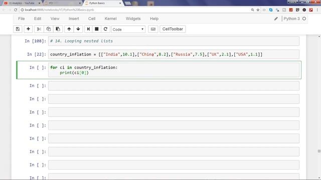Restart the kernel with the circular arrow
This screenshot has height=180, width=321.
[x=105, y=29]
